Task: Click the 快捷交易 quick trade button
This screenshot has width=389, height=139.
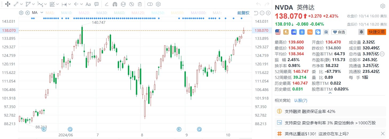Action: coord(377,32)
